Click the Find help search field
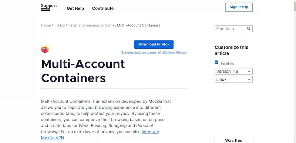 tap(231, 29)
